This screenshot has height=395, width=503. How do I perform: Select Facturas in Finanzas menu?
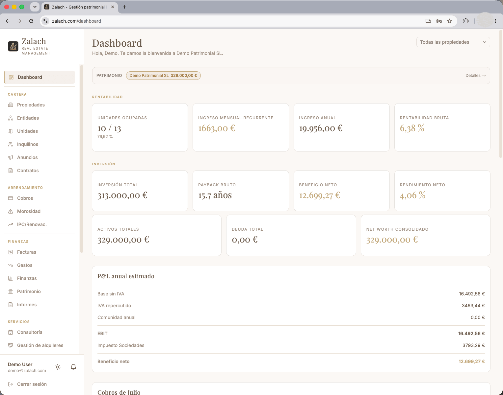click(40, 252)
